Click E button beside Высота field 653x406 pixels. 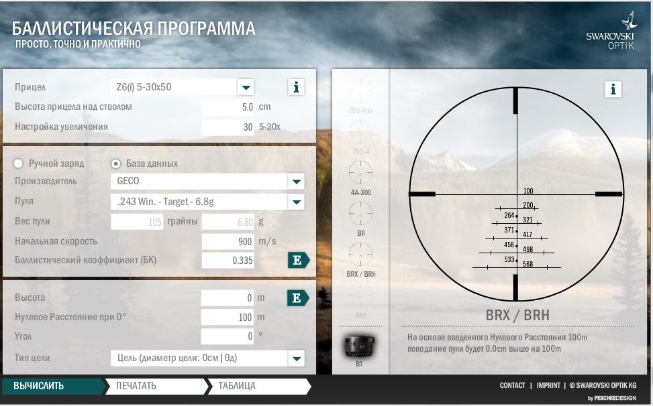298,298
